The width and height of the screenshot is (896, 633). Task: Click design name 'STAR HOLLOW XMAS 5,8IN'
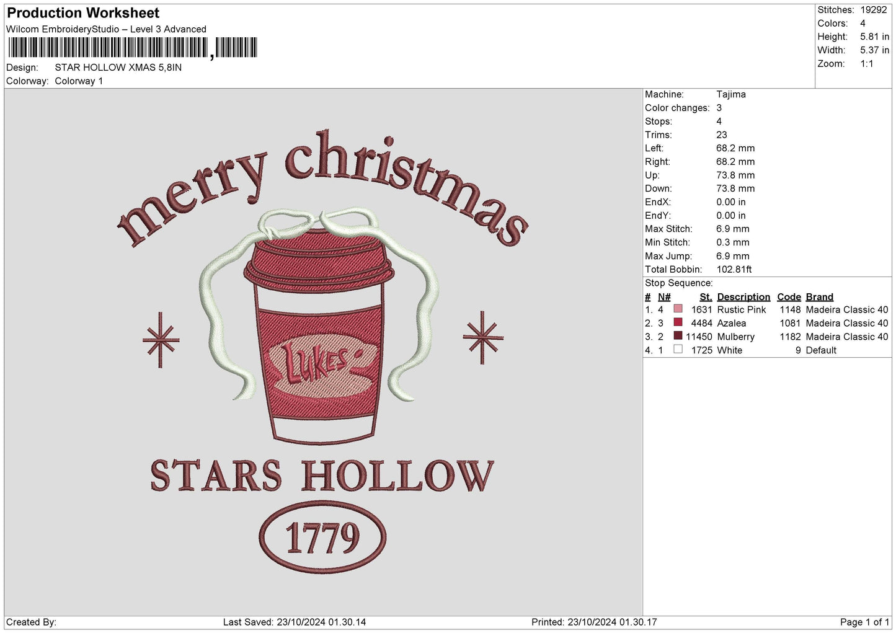point(118,68)
